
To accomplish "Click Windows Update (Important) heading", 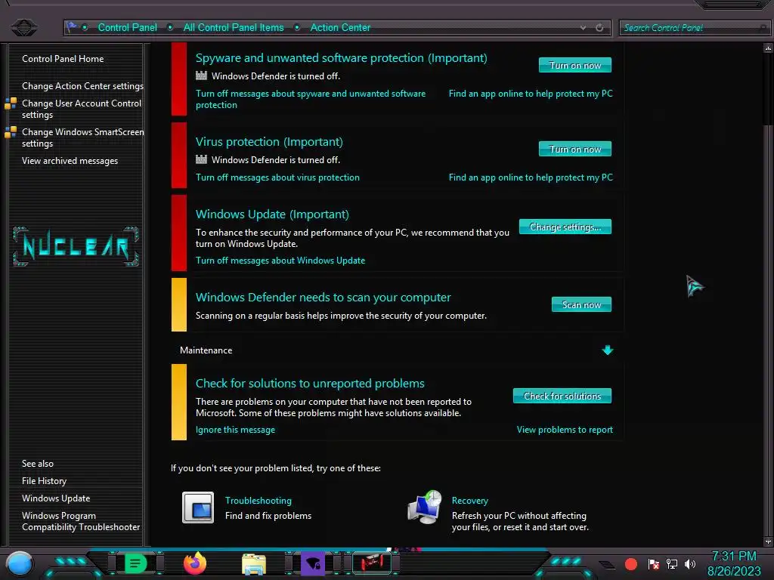I will coord(272,214).
